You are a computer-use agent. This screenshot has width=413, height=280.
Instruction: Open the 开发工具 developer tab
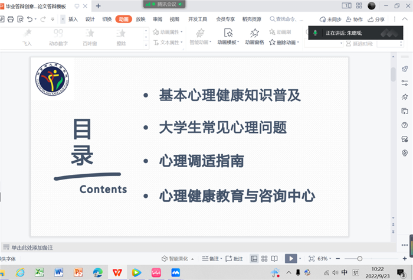tap(198, 19)
